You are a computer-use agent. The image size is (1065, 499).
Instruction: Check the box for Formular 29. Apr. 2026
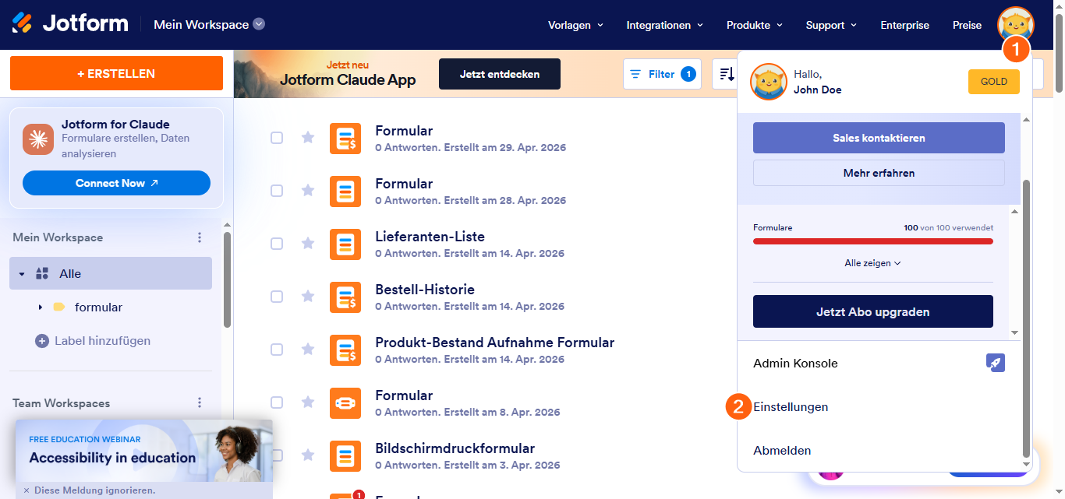277,138
